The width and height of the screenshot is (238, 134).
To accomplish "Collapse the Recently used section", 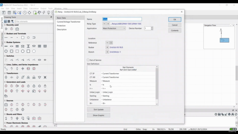I will tap(5, 25).
